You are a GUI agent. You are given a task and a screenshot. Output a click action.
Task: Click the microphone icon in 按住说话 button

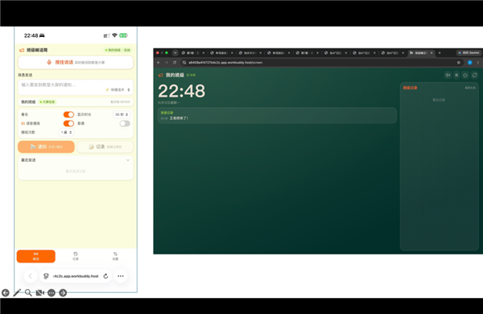coord(49,62)
